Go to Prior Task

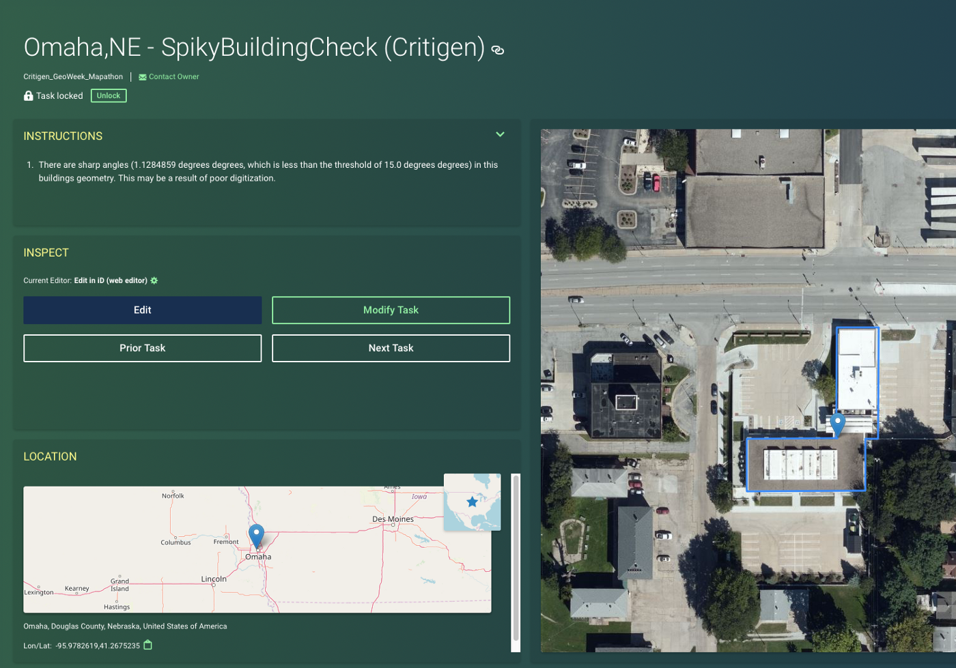pos(143,348)
